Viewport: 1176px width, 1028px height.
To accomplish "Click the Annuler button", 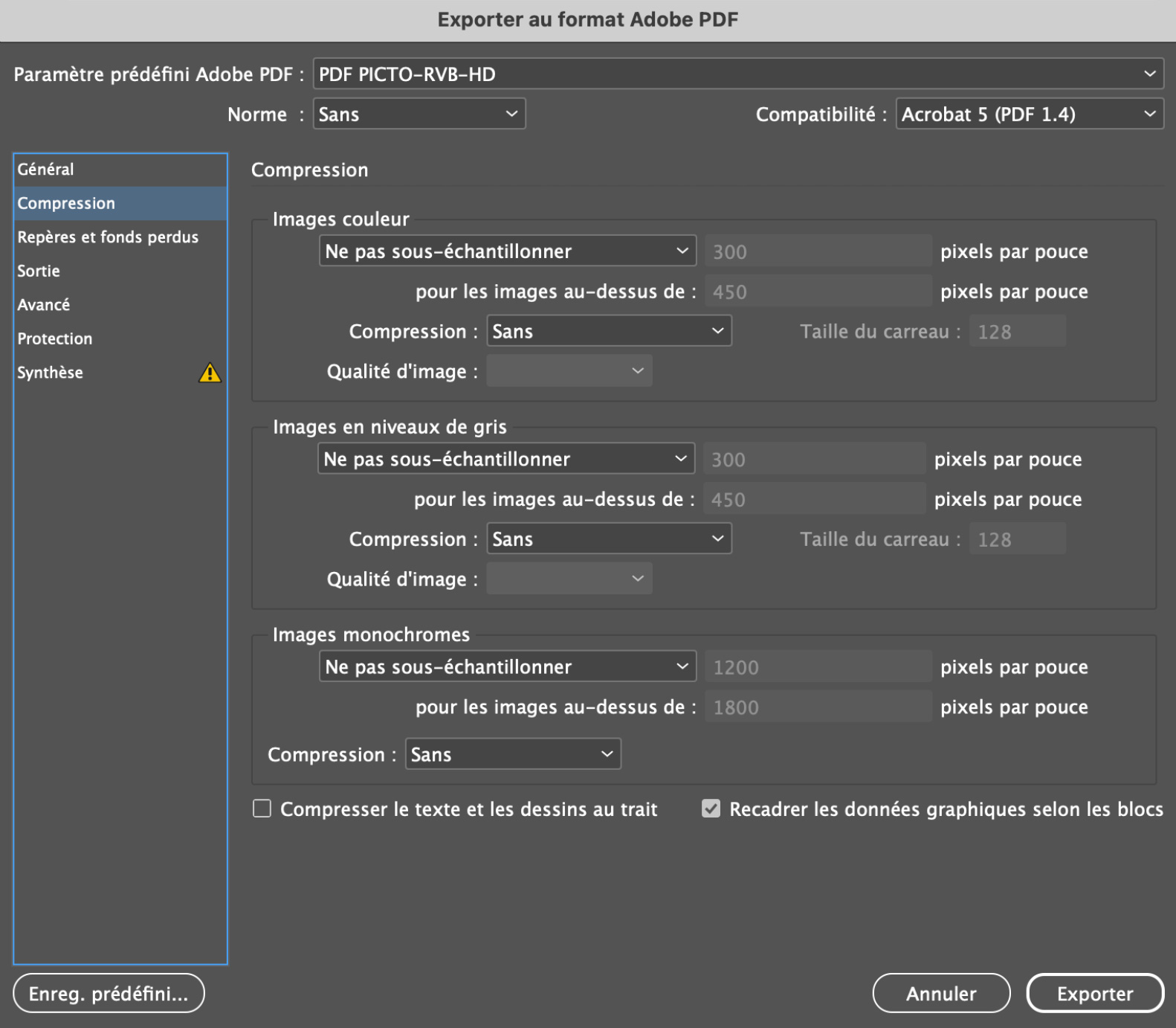I will pos(940,994).
